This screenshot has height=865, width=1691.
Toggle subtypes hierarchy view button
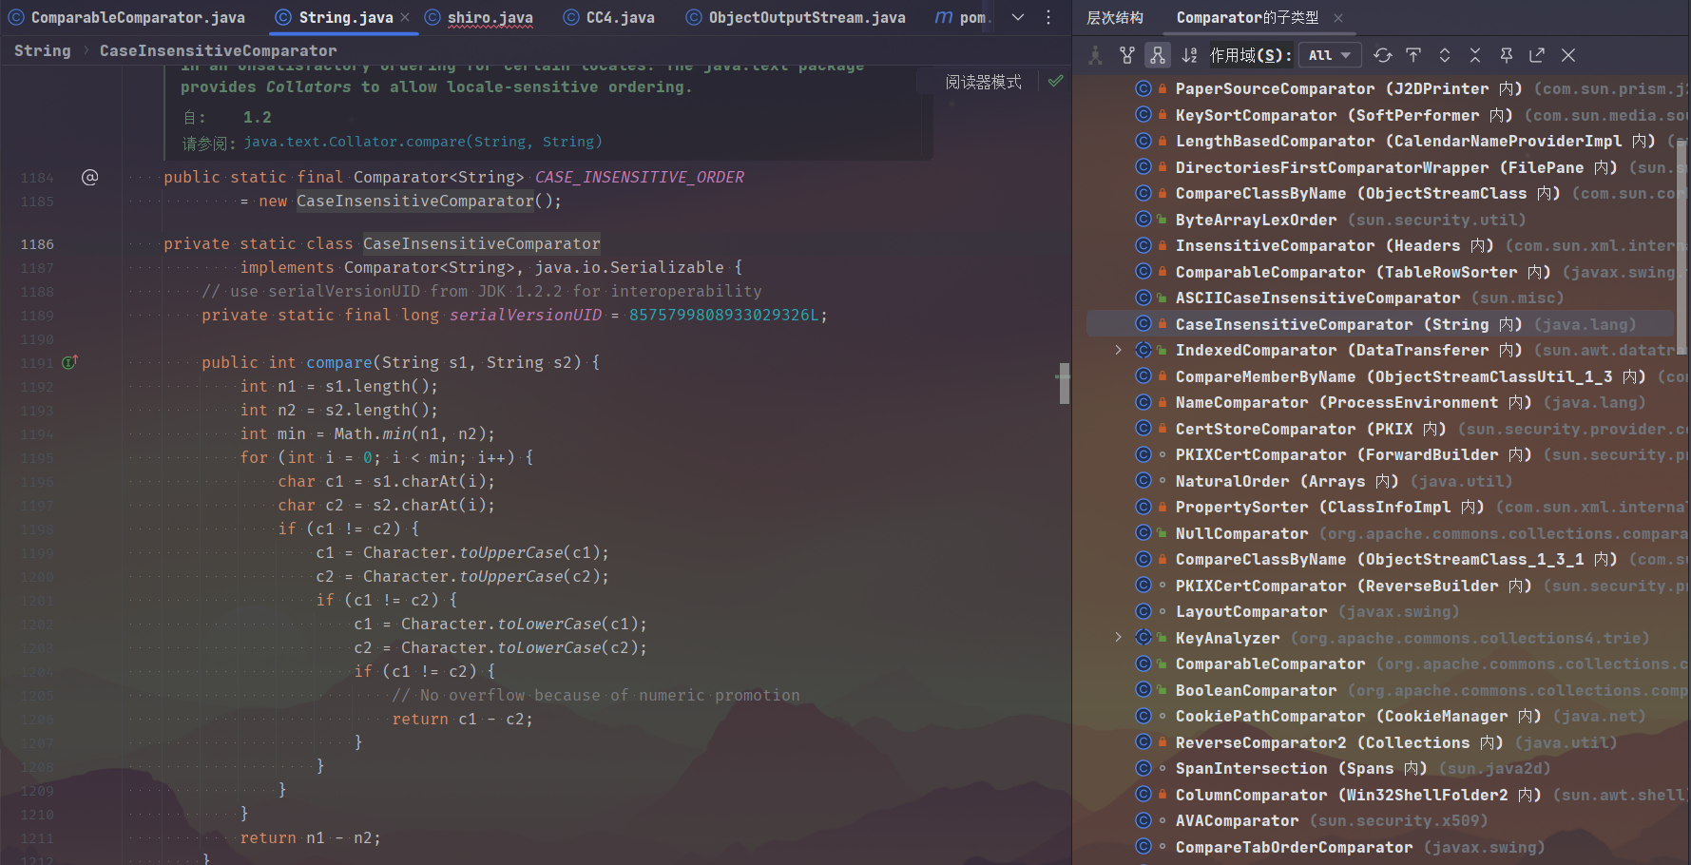click(1158, 55)
